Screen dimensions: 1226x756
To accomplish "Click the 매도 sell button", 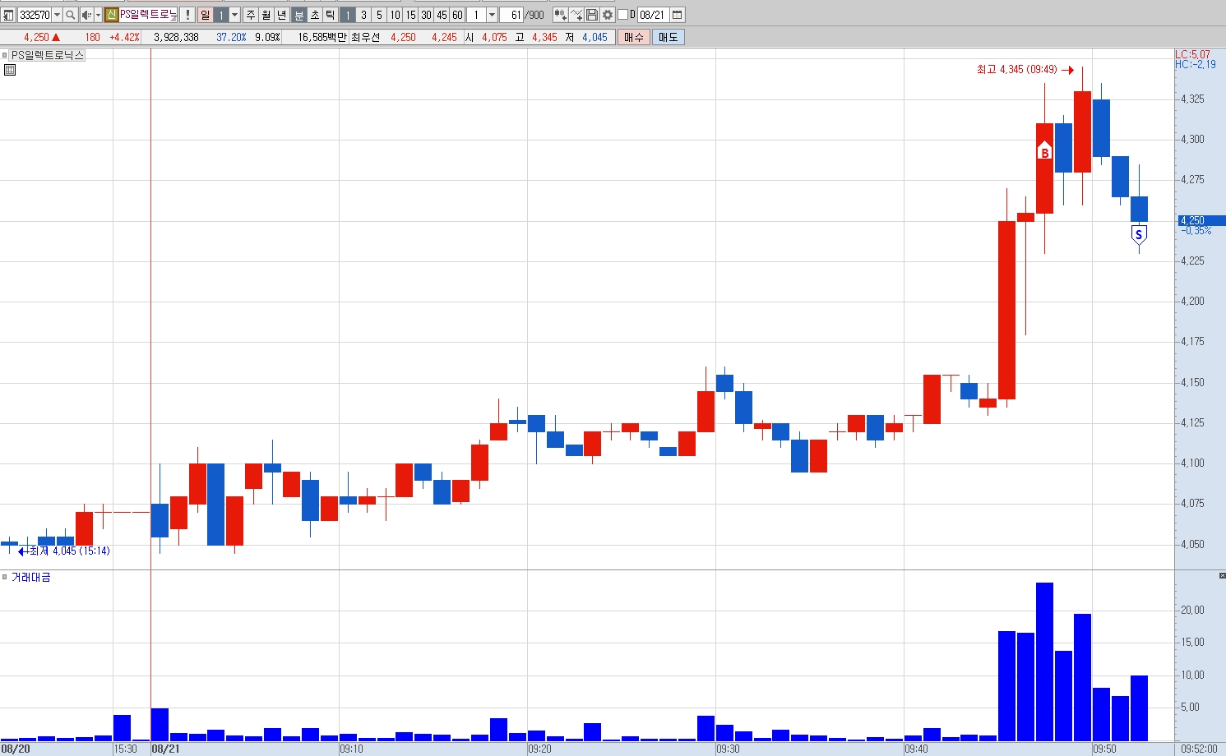I will click(669, 37).
